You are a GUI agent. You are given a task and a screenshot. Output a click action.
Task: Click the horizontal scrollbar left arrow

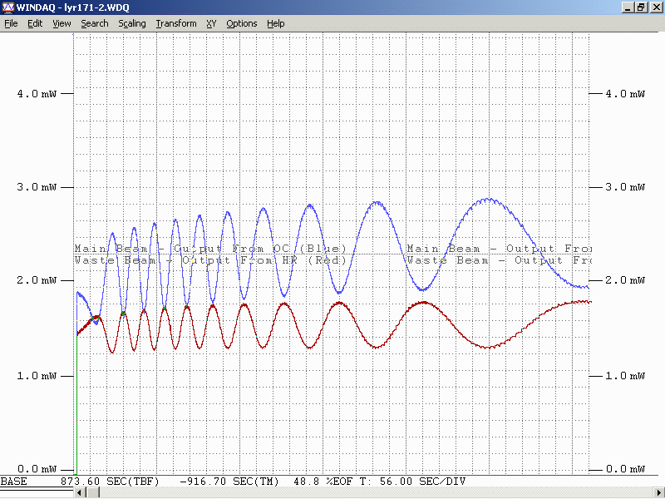pyautogui.click(x=80, y=493)
